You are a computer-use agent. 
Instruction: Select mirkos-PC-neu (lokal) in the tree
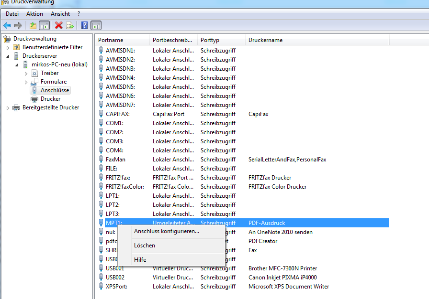[x=59, y=64]
